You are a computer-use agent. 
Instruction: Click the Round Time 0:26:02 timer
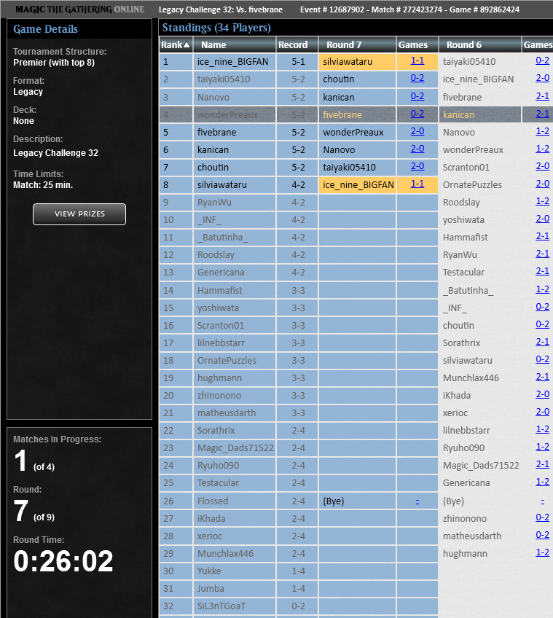[63, 561]
